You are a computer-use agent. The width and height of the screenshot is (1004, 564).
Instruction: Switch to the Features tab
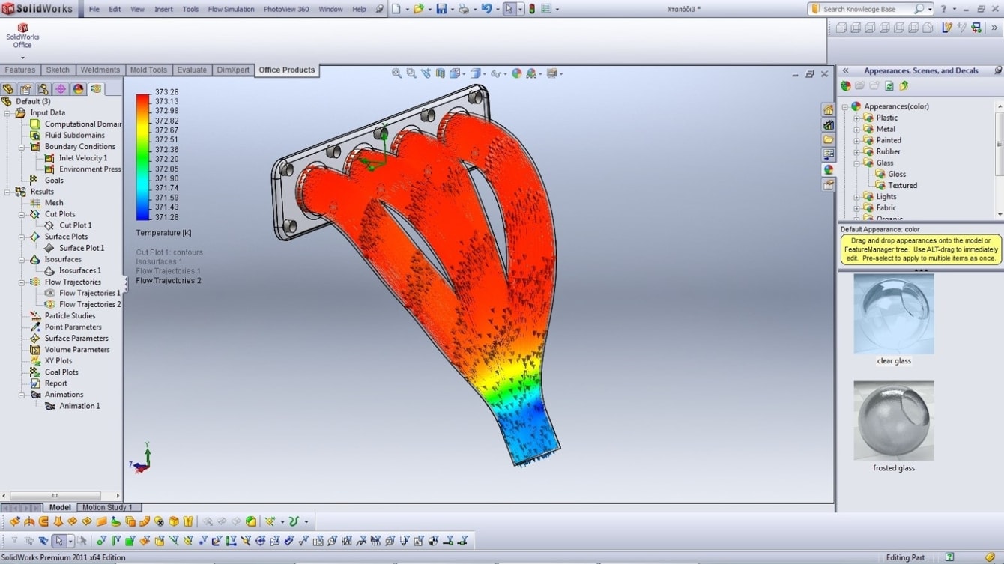point(20,70)
